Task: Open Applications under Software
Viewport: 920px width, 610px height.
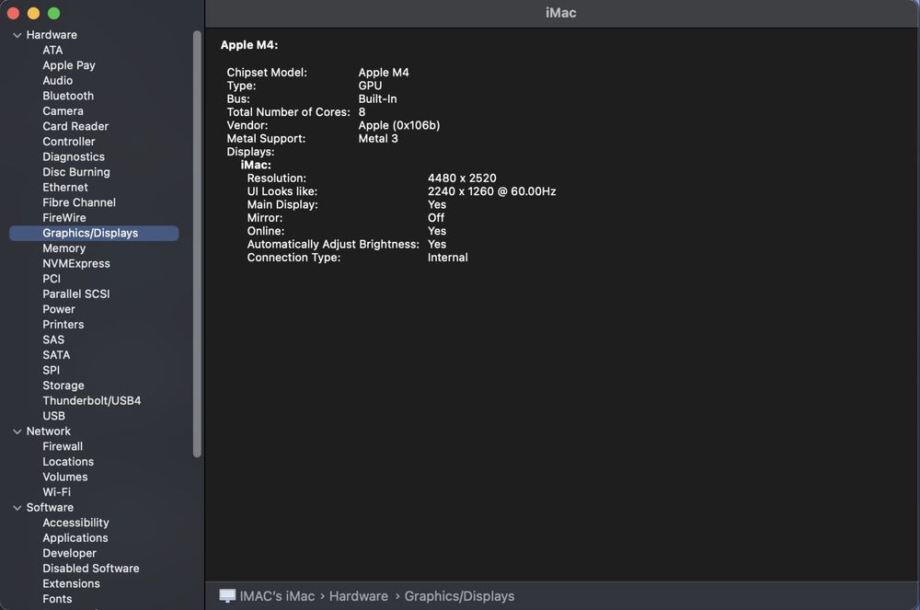Action: coord(75,538)
